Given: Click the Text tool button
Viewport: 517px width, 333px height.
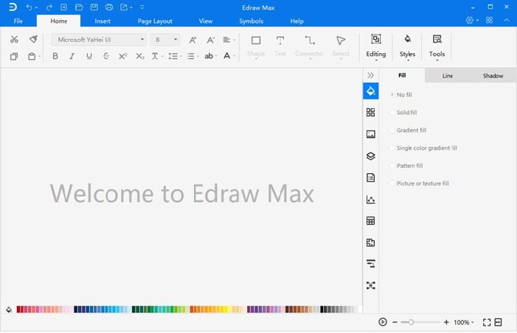Looking at the screenshot, I should (280, 46).
